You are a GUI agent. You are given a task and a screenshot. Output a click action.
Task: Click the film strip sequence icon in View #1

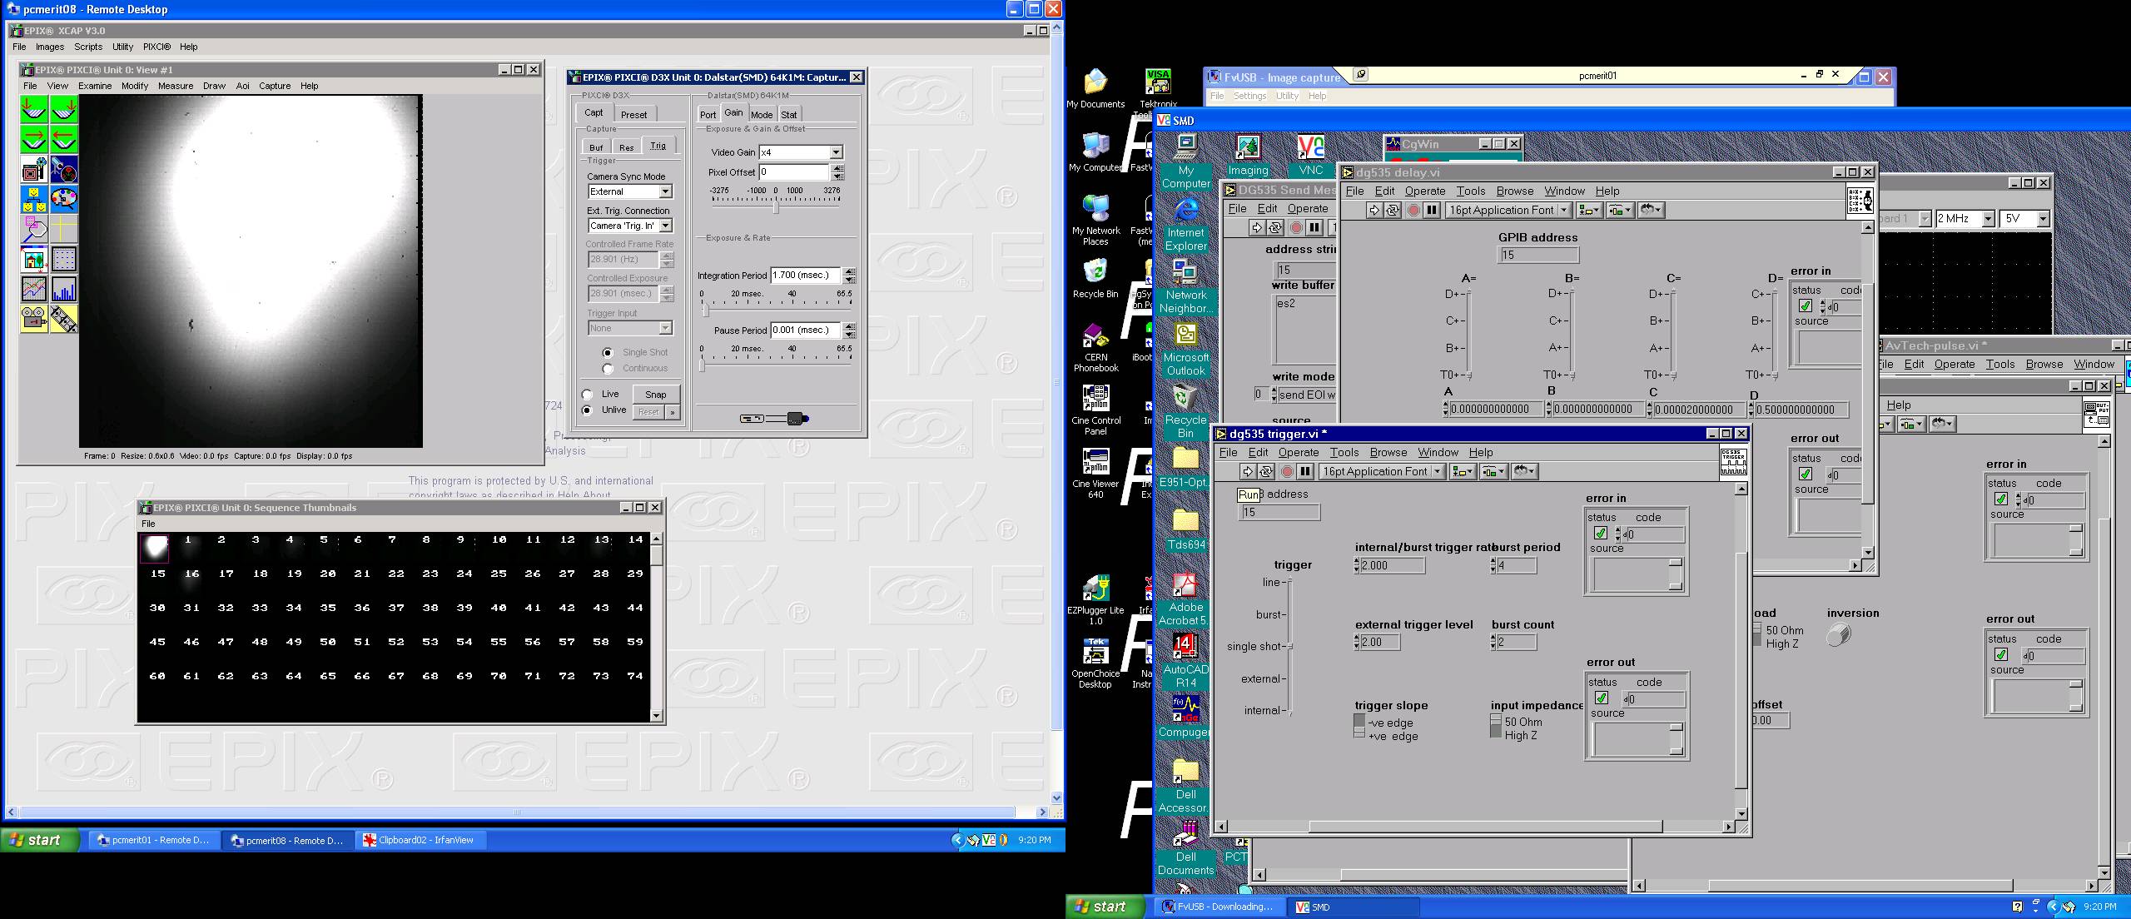tap(64, 319)
